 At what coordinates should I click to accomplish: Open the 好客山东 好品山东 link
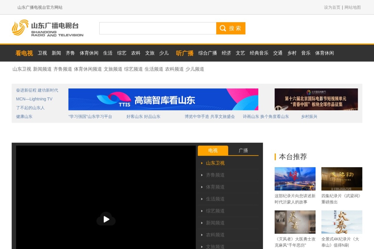tap(143, 116)
